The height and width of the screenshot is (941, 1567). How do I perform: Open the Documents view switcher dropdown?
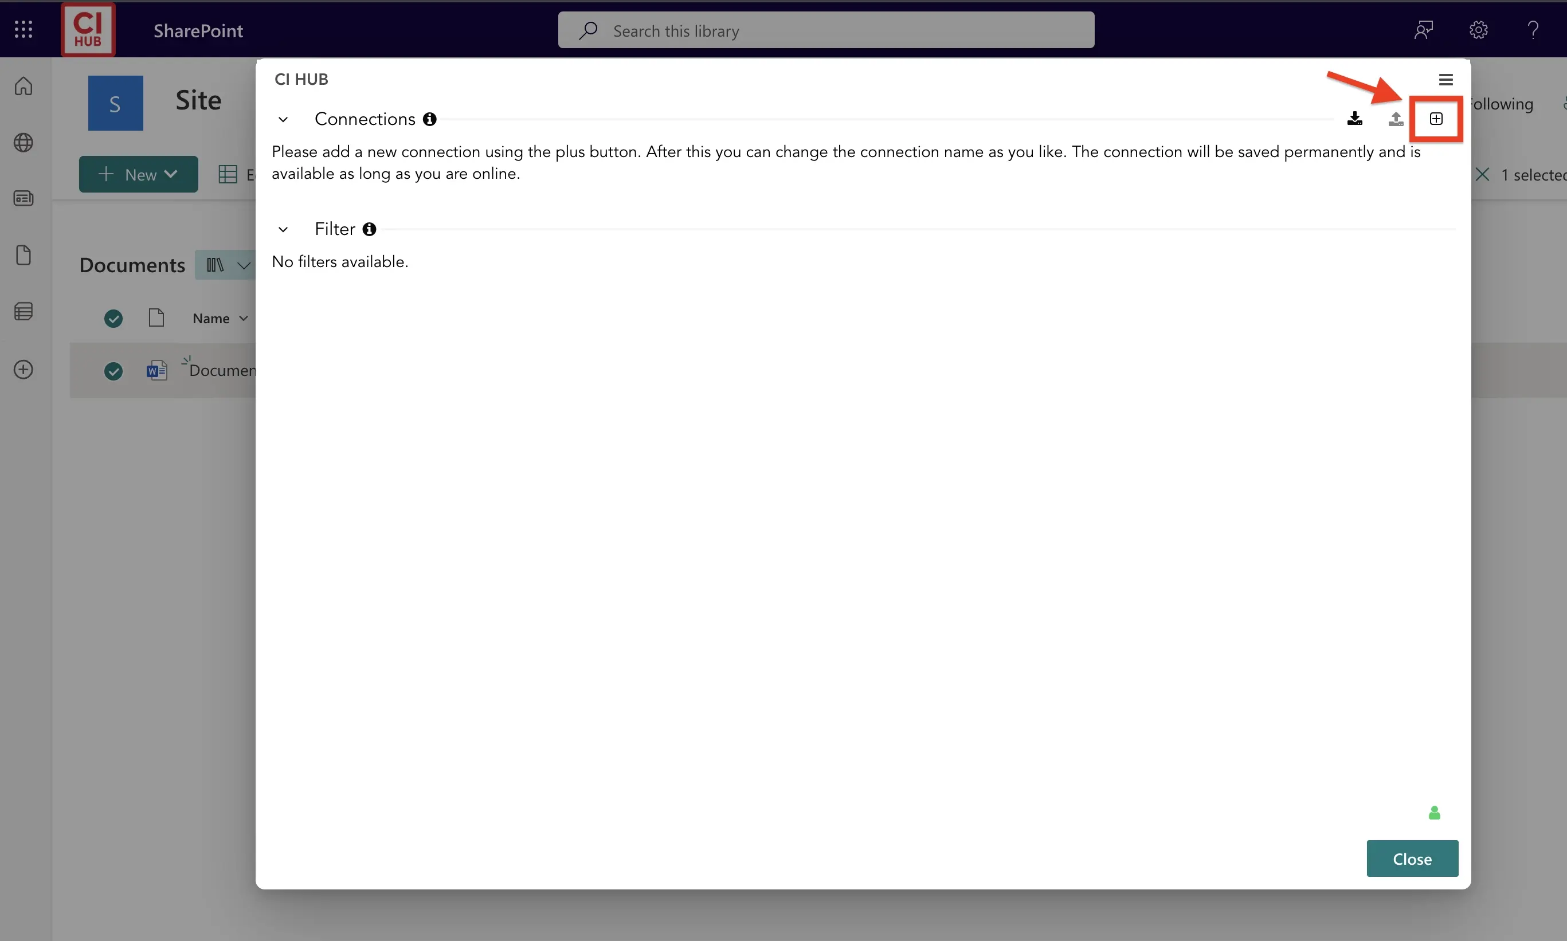[226, 264]
